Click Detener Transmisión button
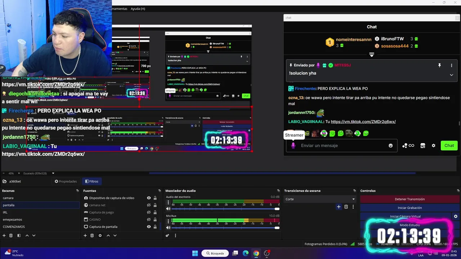Image resolution: width=461 pixels, height=259 pixels. tap(410, 199)
